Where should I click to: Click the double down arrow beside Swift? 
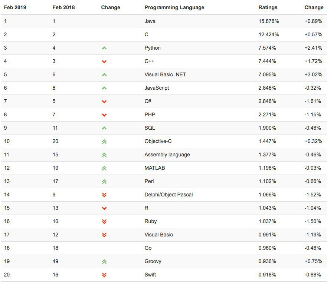(x=104, y=275)
